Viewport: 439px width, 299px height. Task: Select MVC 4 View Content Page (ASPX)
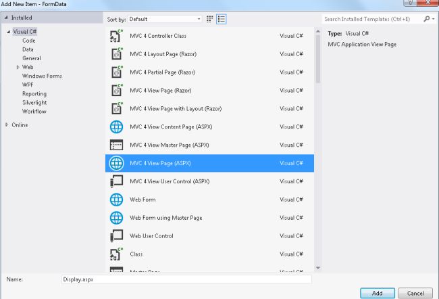point(171,127)
